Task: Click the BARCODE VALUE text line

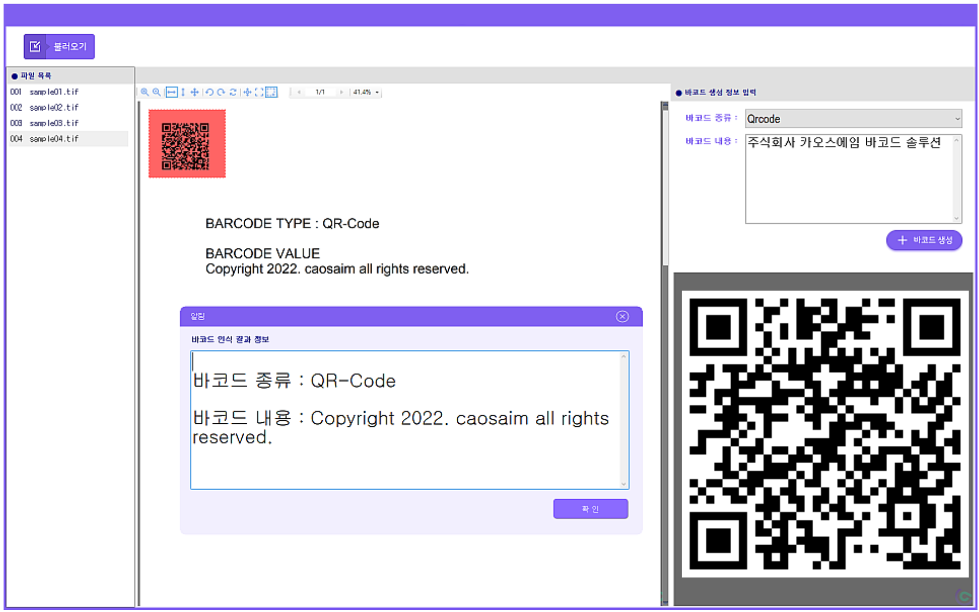Action: pyautogui.click(x=263, y=253)
